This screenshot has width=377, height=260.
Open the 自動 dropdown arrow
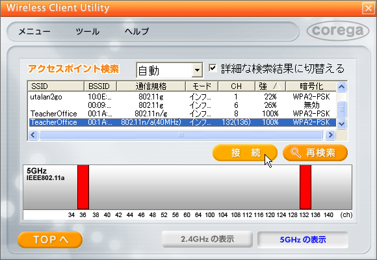click(197, 70)
